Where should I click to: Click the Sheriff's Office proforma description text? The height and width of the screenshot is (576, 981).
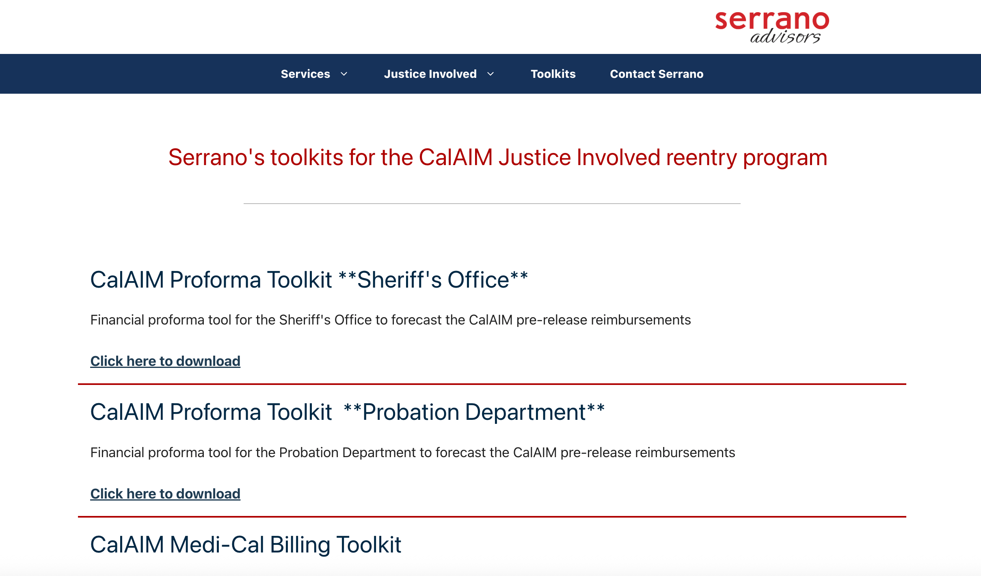(x=390, y=320)
